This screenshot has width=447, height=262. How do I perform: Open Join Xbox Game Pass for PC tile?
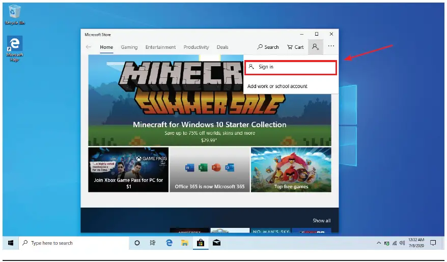(128, 169)
